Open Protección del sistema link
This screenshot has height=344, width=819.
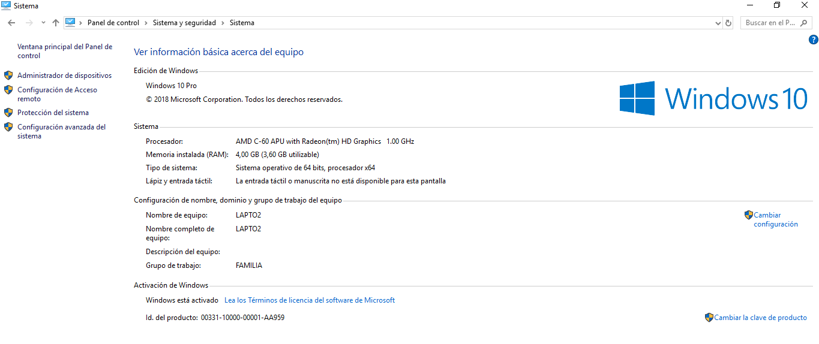click(53, 113)
